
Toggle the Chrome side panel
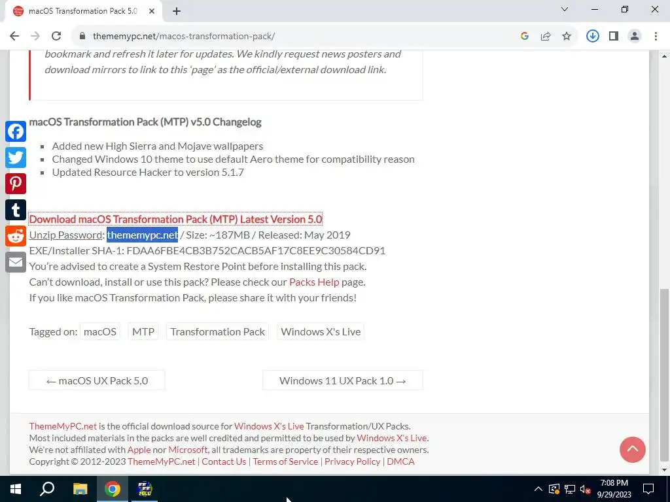tap(614, 36)
